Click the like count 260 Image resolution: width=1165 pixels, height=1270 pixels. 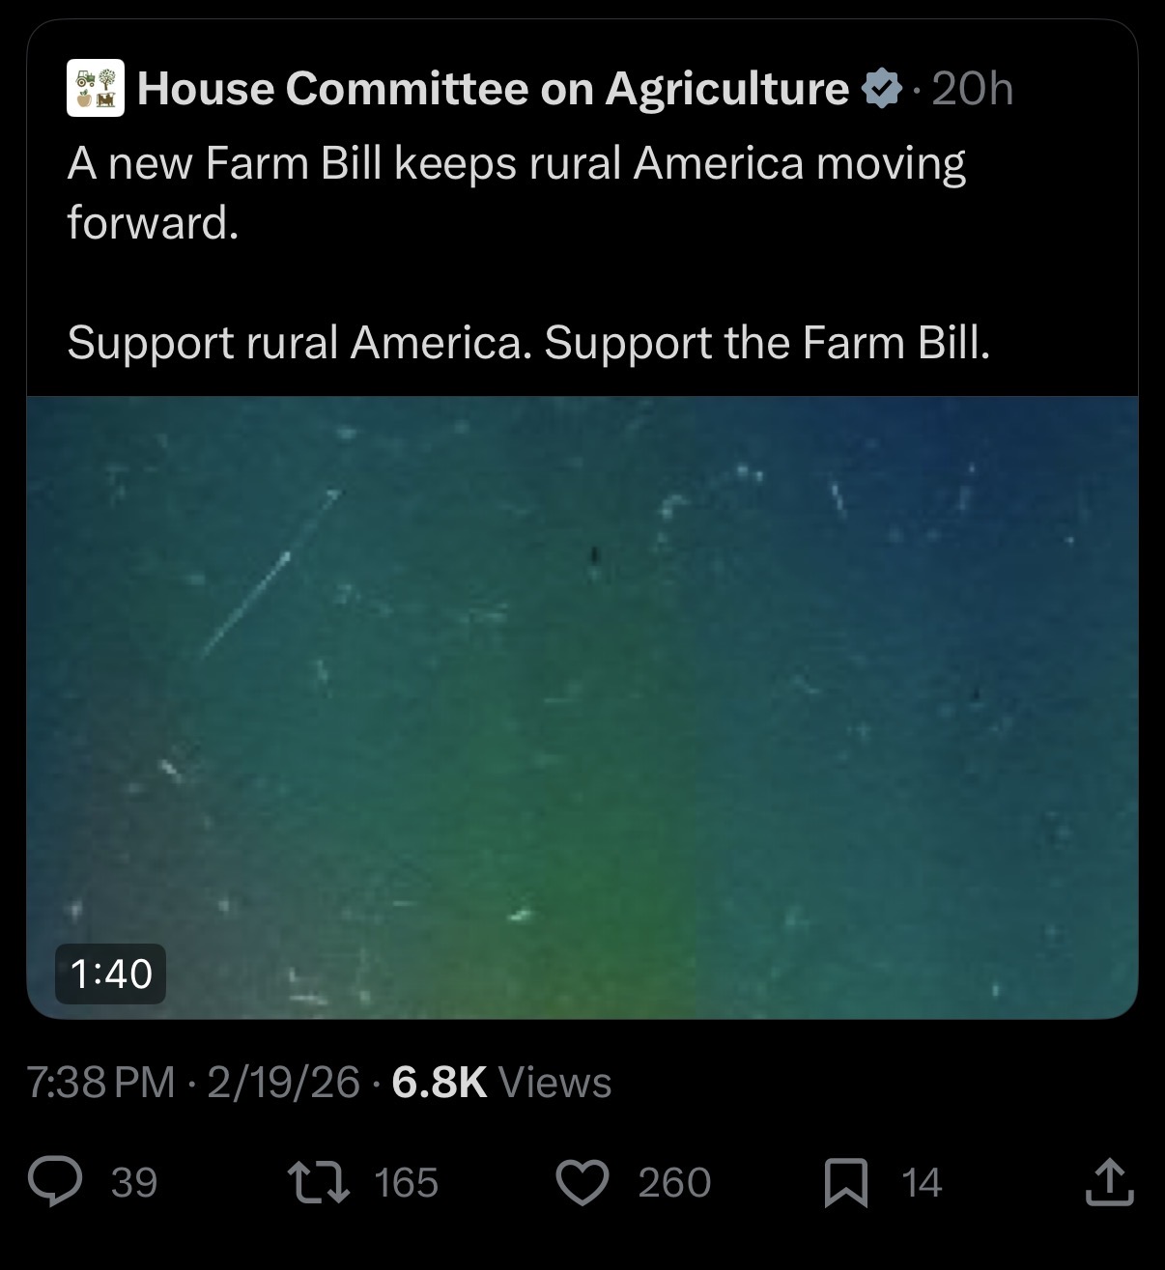[x=674, y=1182]
